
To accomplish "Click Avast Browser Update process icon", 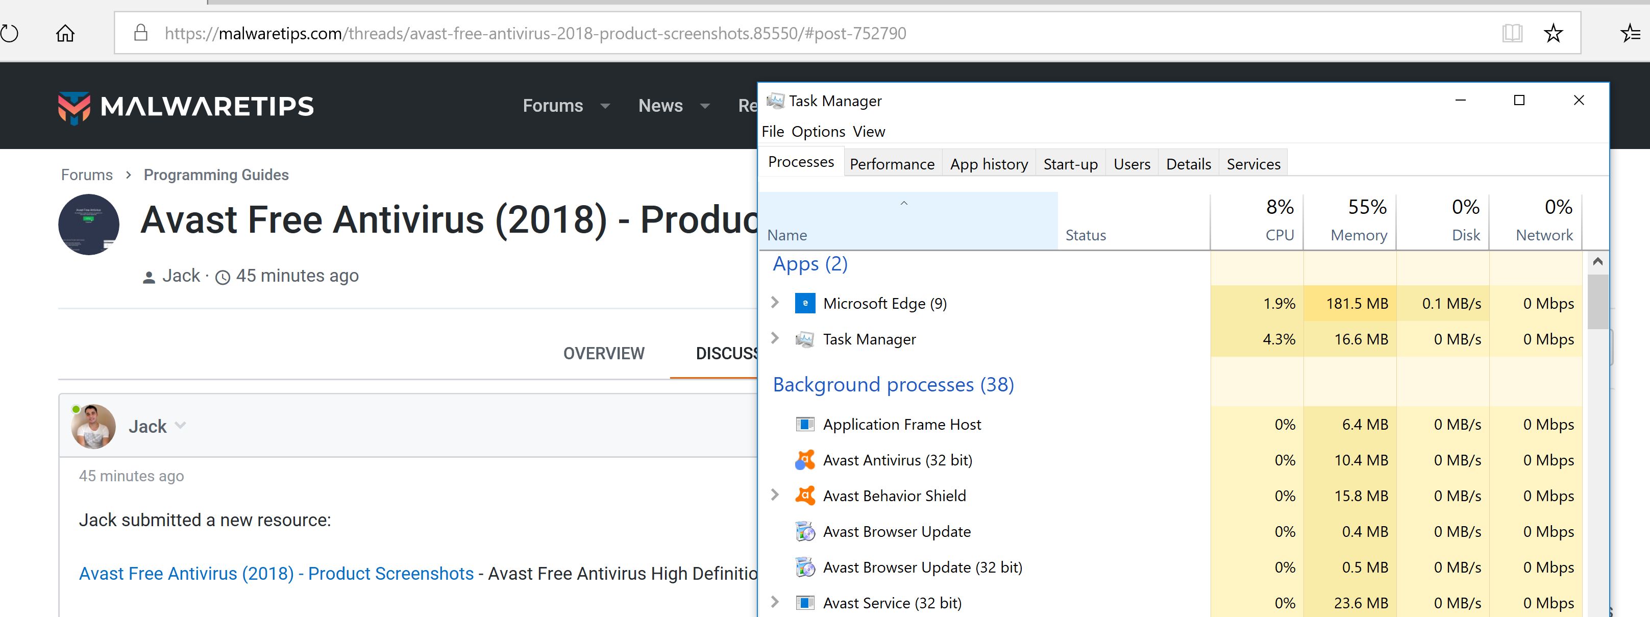I will click(804, 532).
